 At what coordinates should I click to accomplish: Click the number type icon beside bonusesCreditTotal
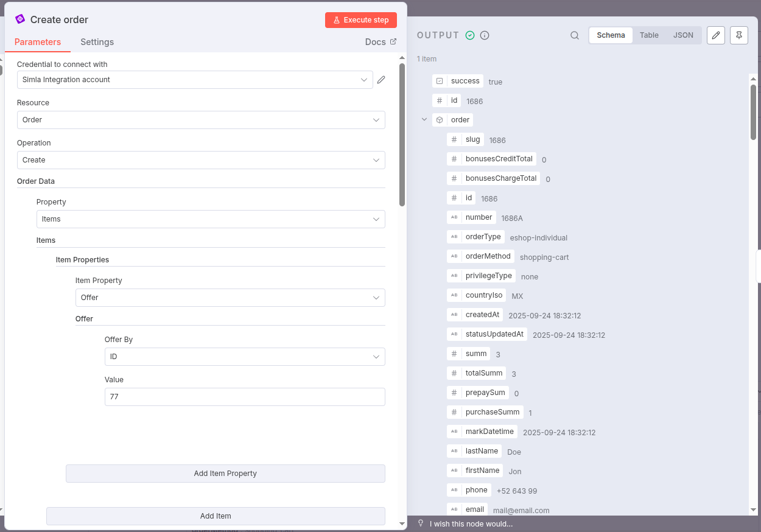click(454, 159)
